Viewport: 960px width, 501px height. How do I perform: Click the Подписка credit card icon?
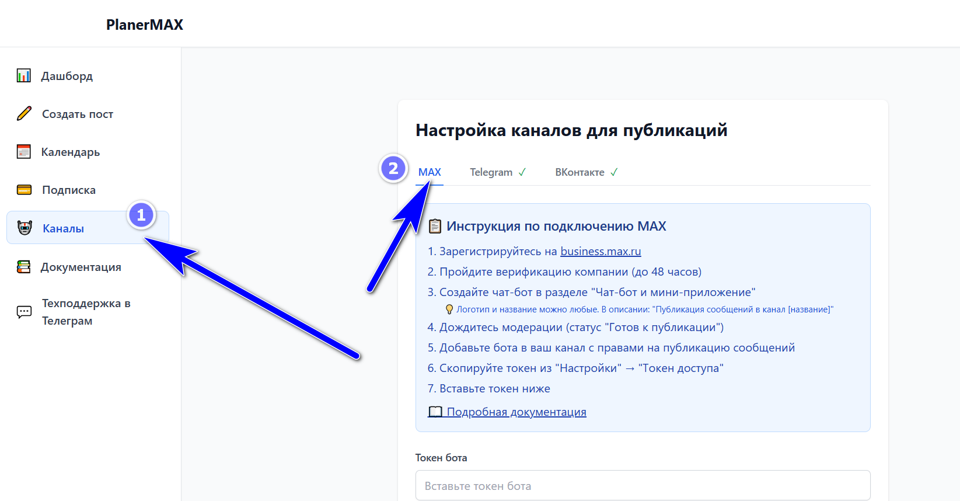point(24,190)
